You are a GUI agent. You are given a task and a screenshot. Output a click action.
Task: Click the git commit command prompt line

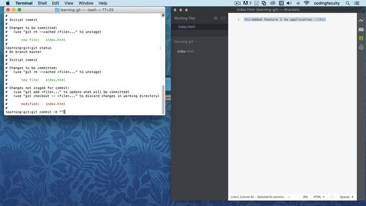pyautogui.click(x=35, y=112)
